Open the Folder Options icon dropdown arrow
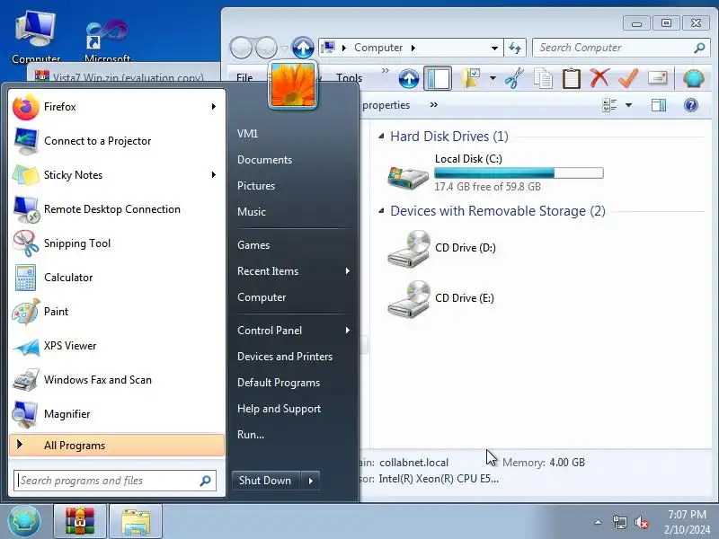 click(493, 78)
